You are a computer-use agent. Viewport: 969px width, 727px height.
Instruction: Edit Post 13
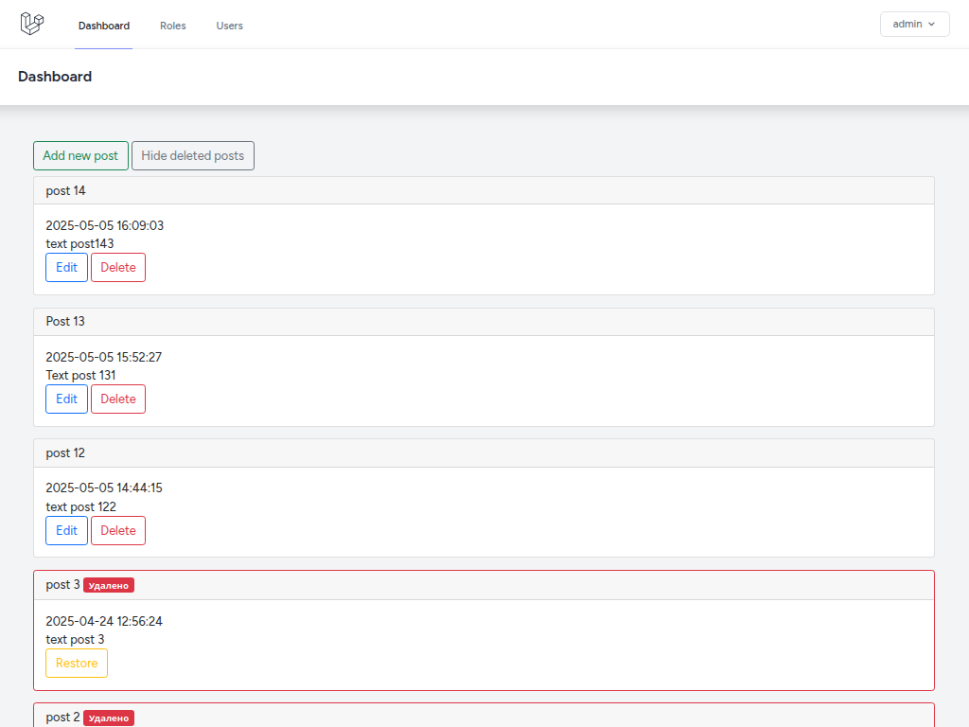(x=66, y=399)
